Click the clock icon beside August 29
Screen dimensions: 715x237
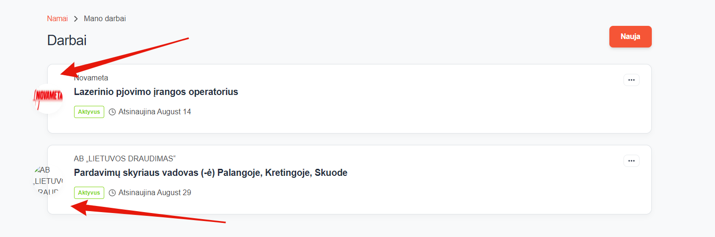pos(112,193)
